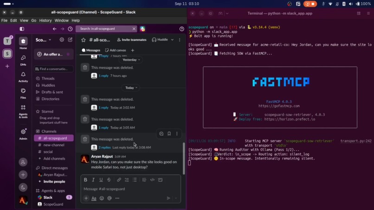Click Invite people in sidebar
The image size is (374, 210).
[54, 181]
